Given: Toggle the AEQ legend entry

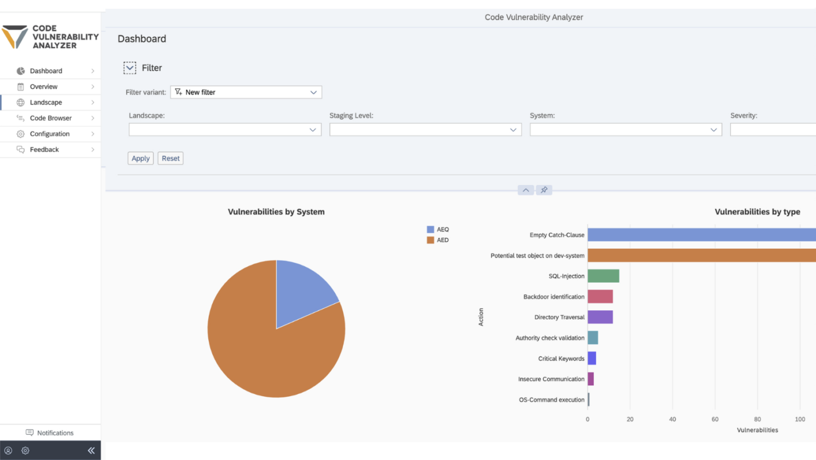Looking at the screenshot, I should pos(438,229).
